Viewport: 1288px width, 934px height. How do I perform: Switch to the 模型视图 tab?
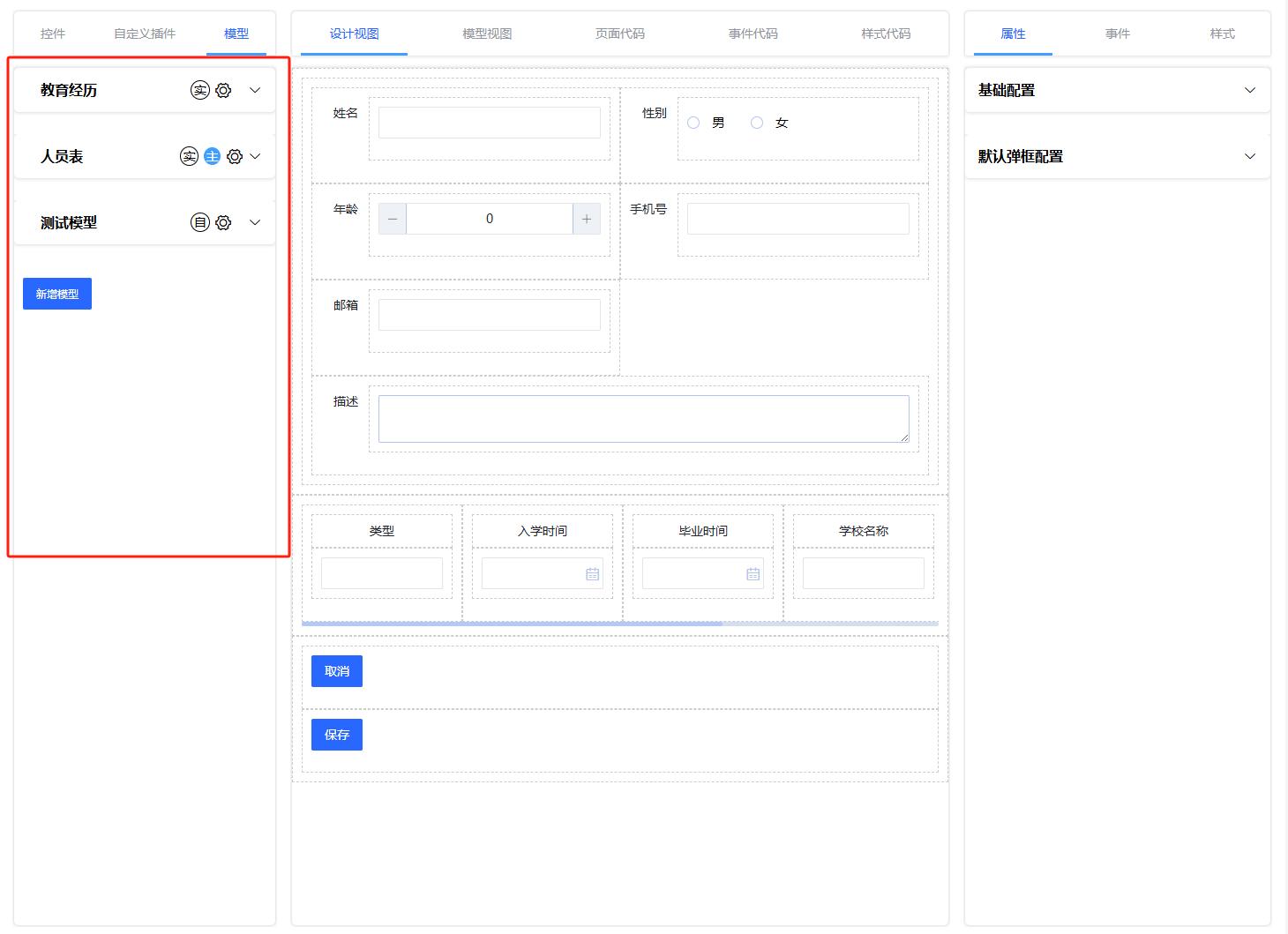(x=487, y=34)
